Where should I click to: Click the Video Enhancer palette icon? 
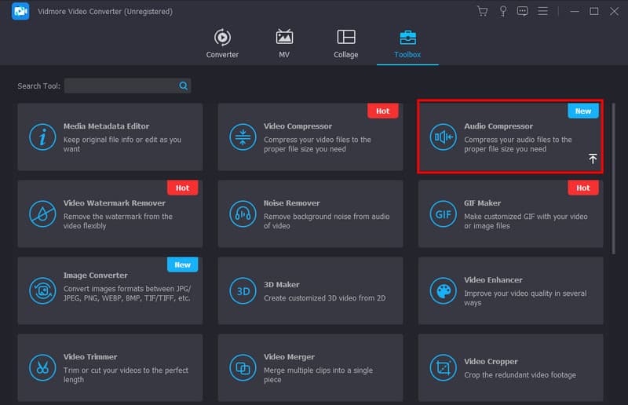444,290
